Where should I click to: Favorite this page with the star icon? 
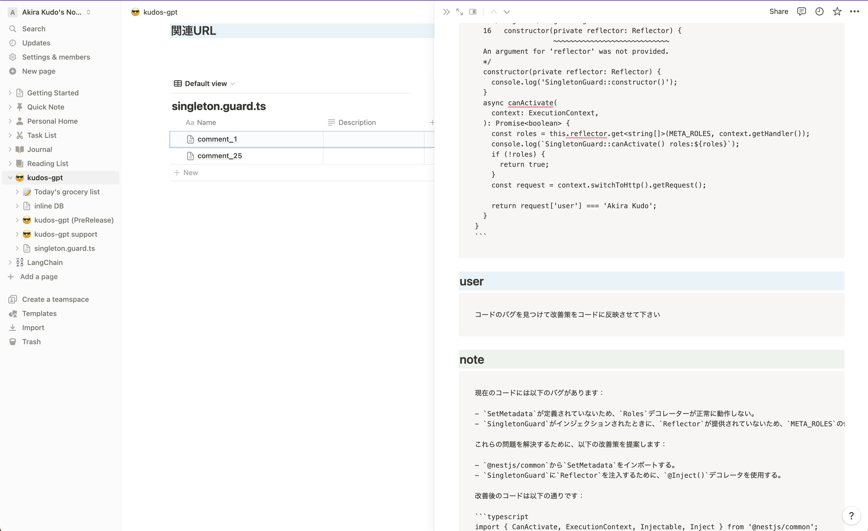(x=837, y=12)
